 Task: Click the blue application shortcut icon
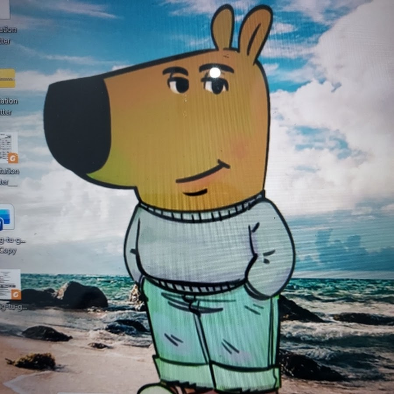[7, 217]
